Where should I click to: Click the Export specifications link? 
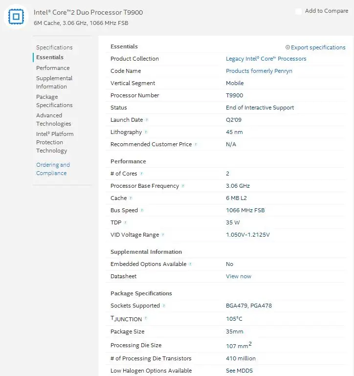(x=318, y=47)
